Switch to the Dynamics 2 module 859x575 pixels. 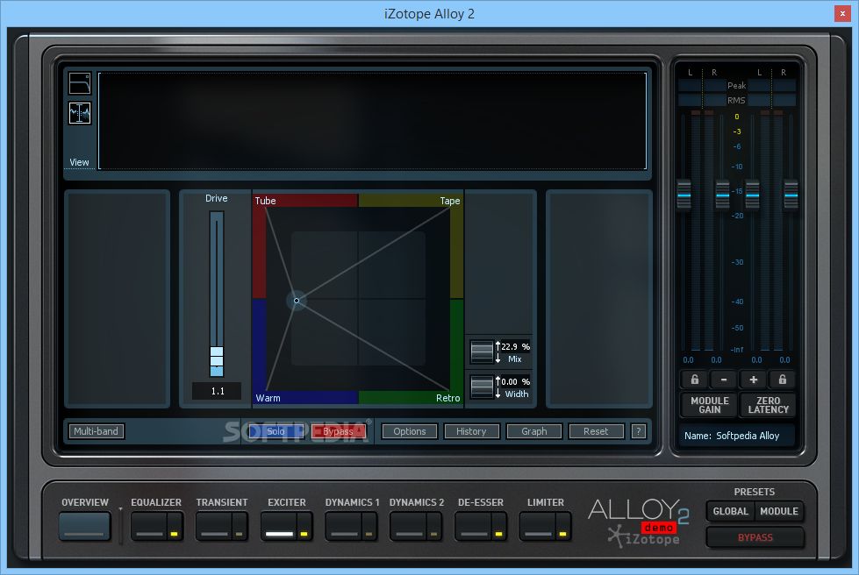click(x=408, y=526)
